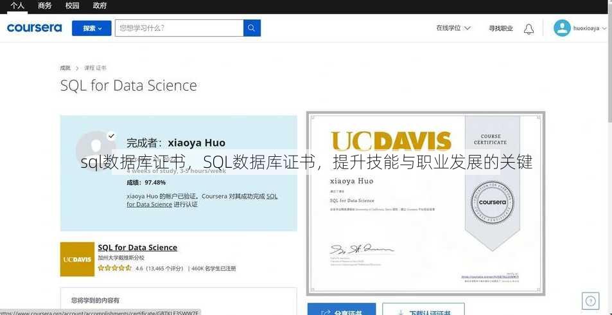The height and width of the screenshot is (315, 612).
Task: Open SQL for Data Science course title link
Action: (137, 248)
